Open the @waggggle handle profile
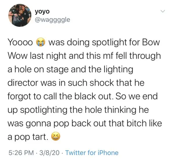 (52, 20)
